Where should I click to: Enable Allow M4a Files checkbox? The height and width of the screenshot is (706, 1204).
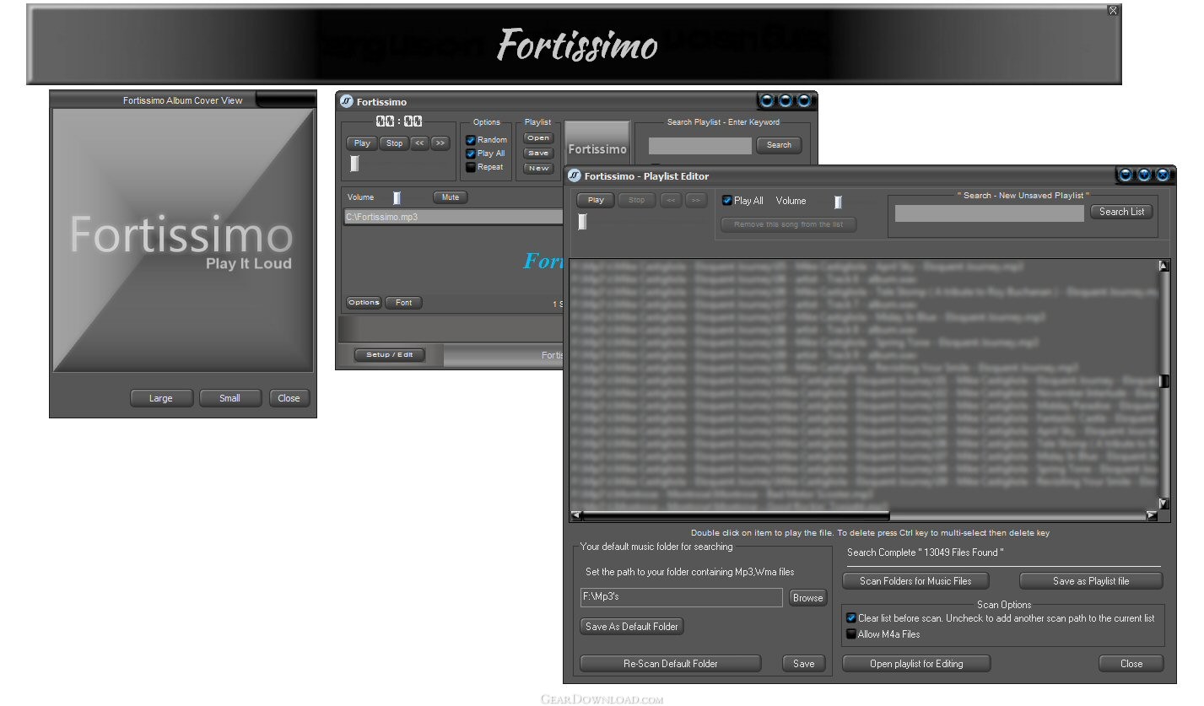click(851, 634)
